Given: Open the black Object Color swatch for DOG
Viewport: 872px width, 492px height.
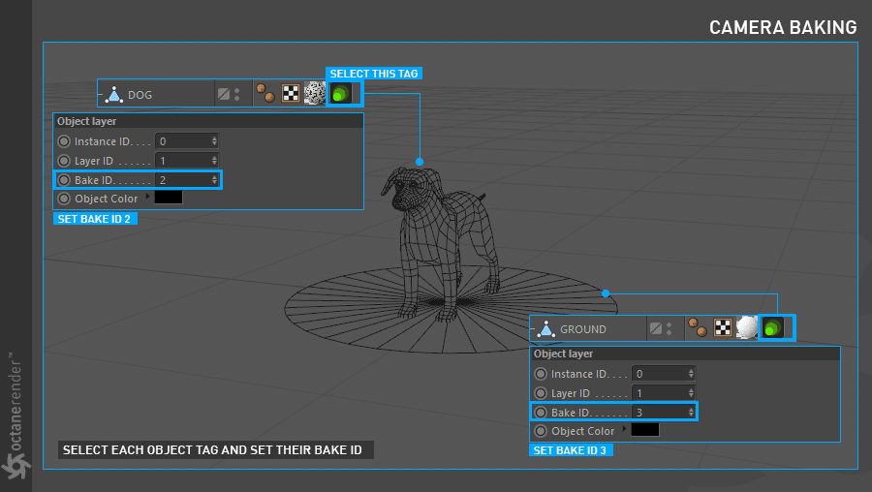Looking at the screenshot, I should point(169,198).
